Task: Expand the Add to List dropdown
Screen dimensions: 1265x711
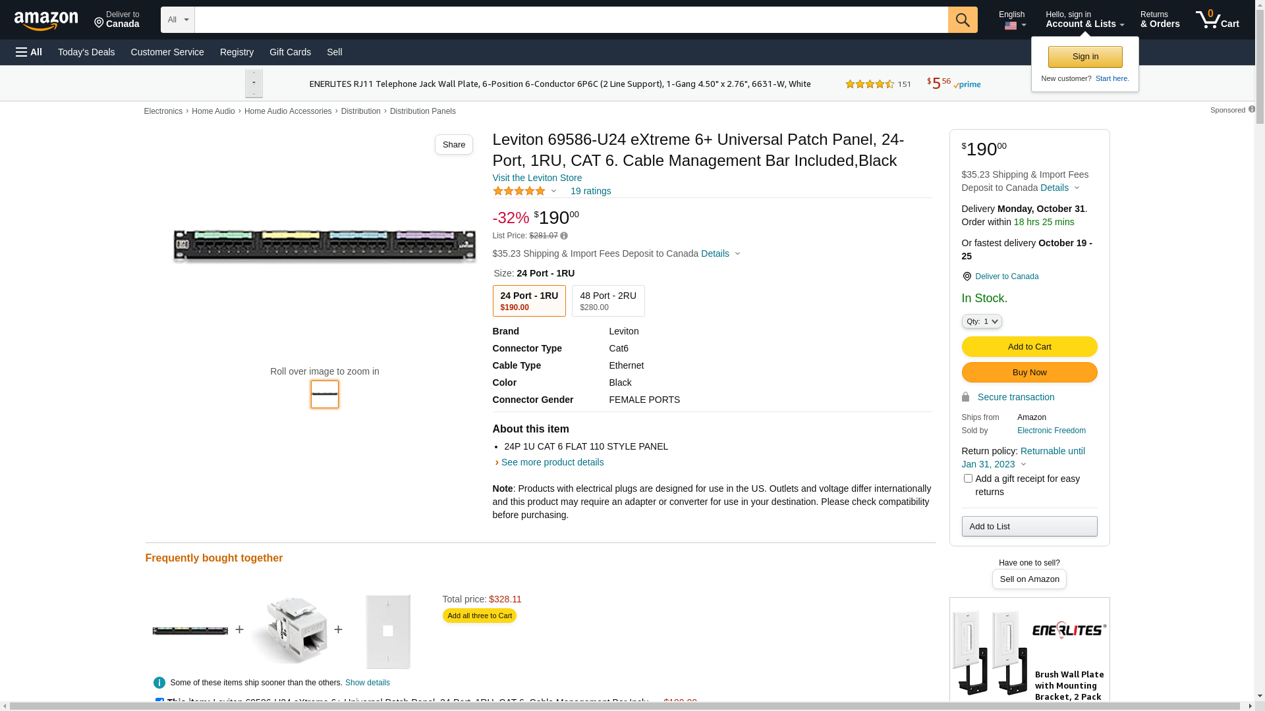Action: (1029, 526)
